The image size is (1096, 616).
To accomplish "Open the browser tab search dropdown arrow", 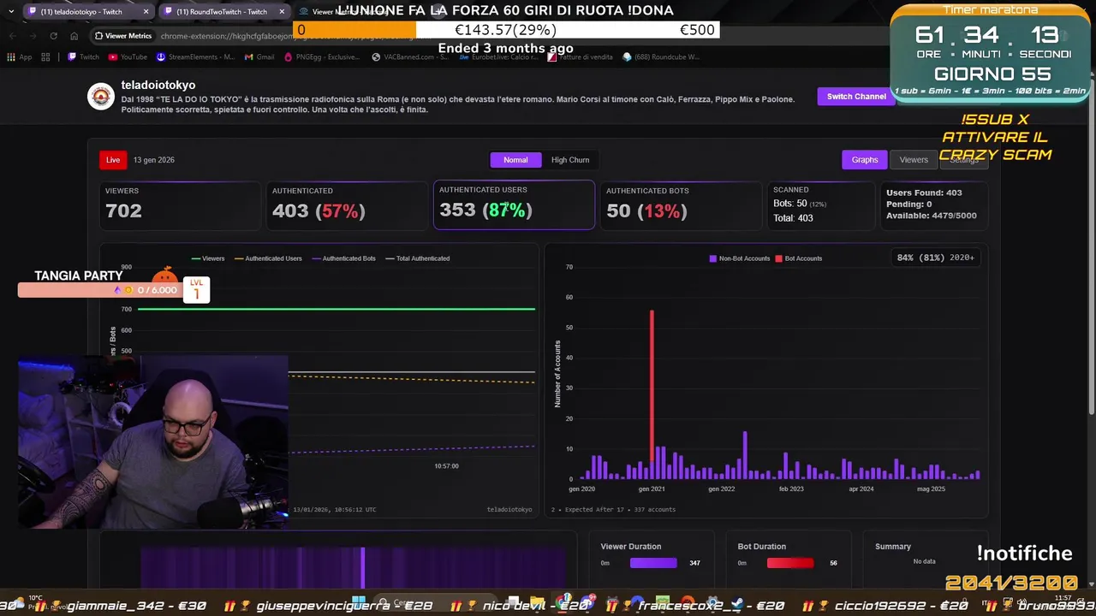I will pos(10,12).
